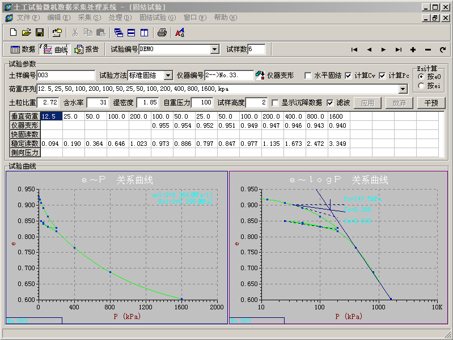The image size is (453, 340).
Task: Open the 试验方法 dropdown
Action: pyautogui.click(x=168, y=75)
